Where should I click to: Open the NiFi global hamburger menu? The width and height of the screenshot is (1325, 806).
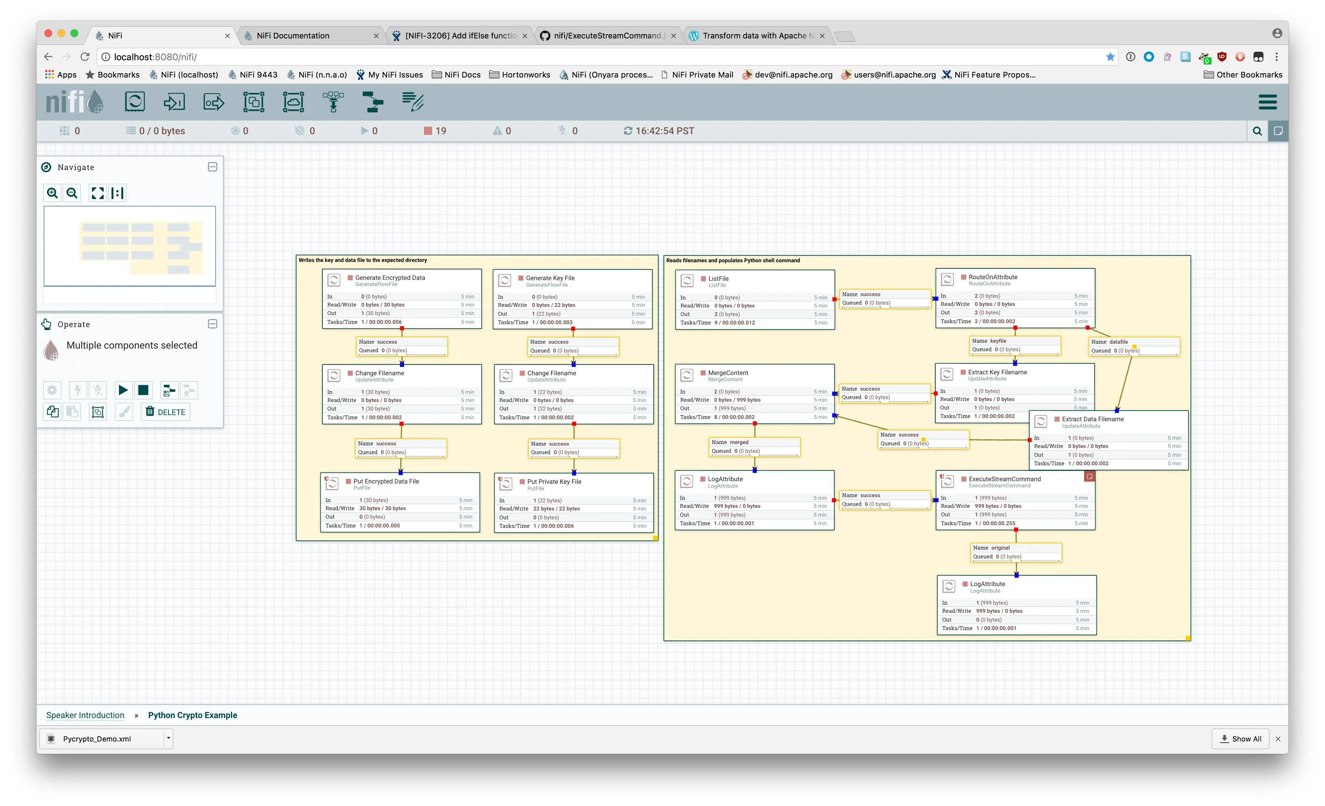(1268, 102)
